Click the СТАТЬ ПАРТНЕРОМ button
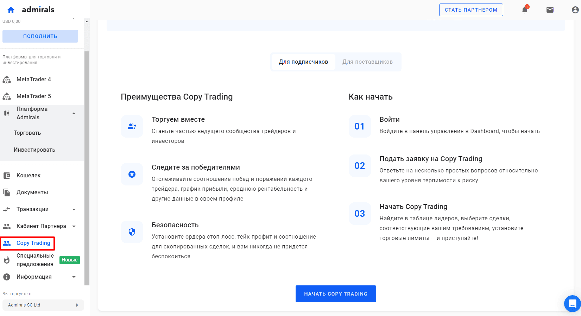This screenshot has height=316, width=581. point(471,10)
